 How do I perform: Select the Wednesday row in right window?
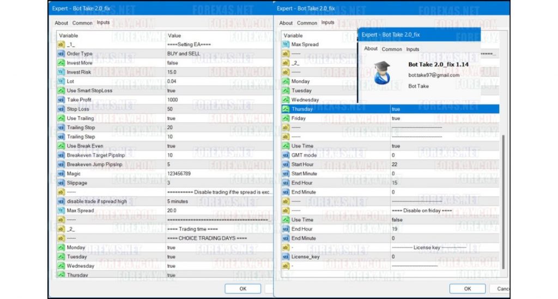click(x=319, y=100)
